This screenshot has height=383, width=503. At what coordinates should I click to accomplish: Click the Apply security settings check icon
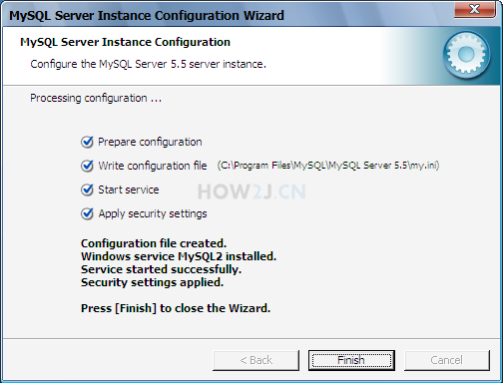(87, 213)
